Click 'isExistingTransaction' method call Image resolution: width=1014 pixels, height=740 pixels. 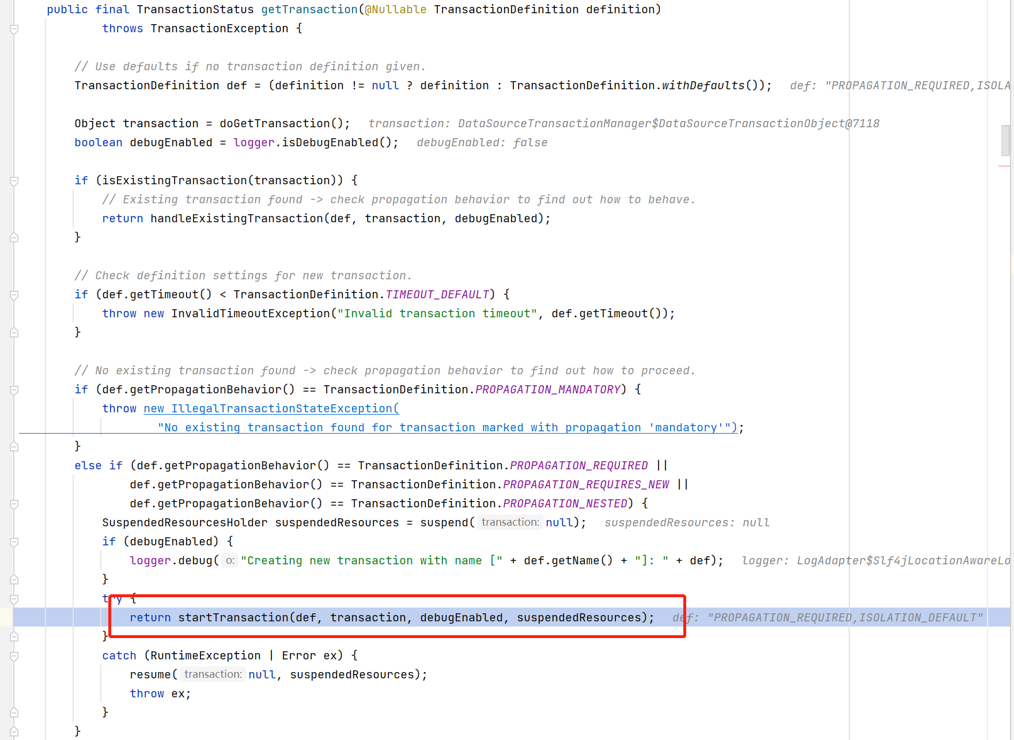pyautogui.click(x=175, y=181)
